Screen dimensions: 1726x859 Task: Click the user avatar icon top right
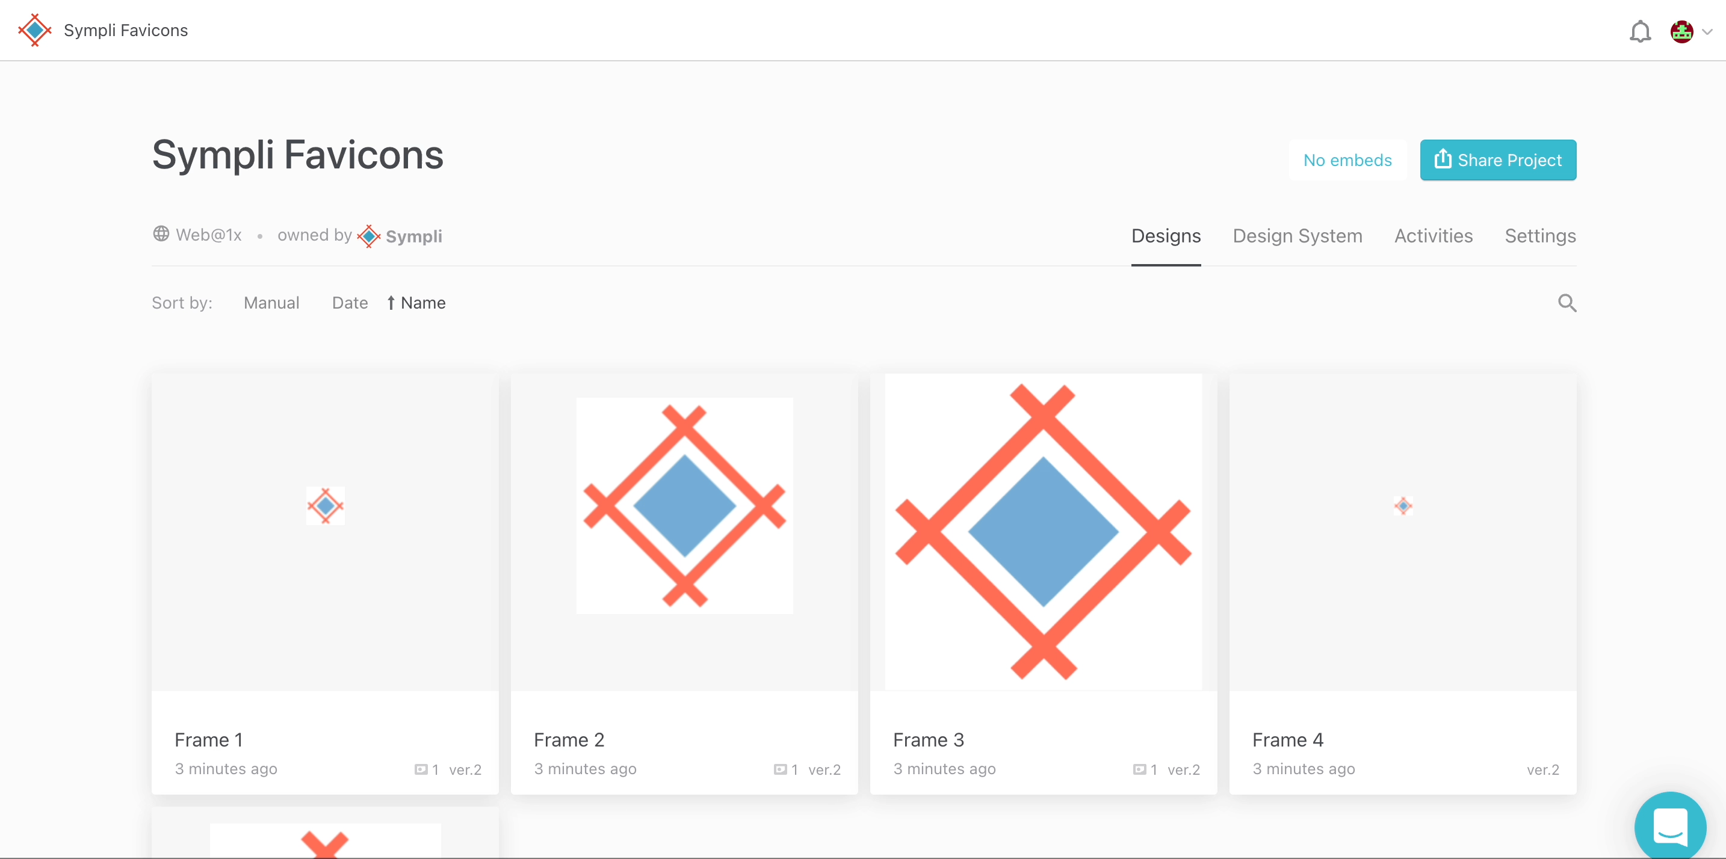(1682, 29)
